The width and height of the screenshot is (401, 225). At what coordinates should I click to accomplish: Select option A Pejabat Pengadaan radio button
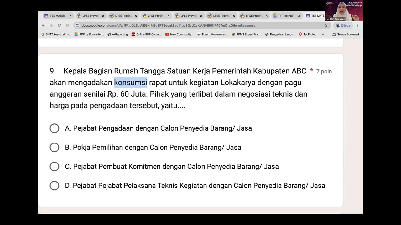pyautogui.click(x=54, y=128)
